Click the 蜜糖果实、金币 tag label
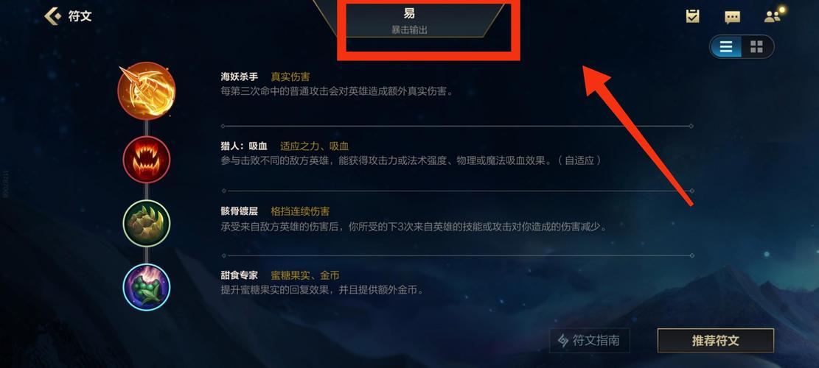819x368 pixels. point(305,275)
